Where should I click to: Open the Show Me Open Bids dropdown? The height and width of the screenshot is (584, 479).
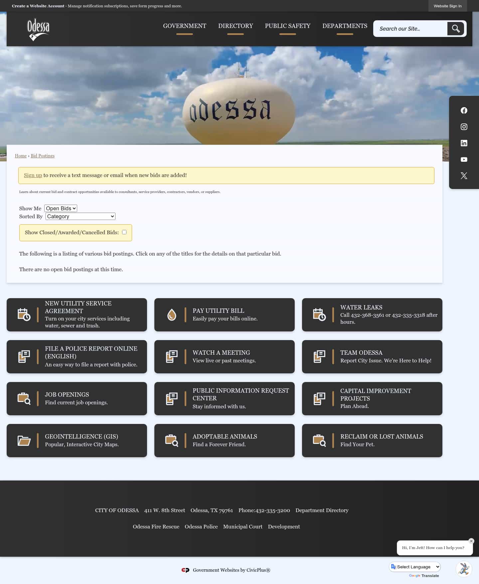(61, 208)
